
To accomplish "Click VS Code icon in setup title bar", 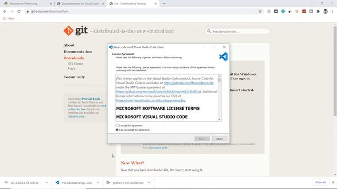I will point(111,47).
